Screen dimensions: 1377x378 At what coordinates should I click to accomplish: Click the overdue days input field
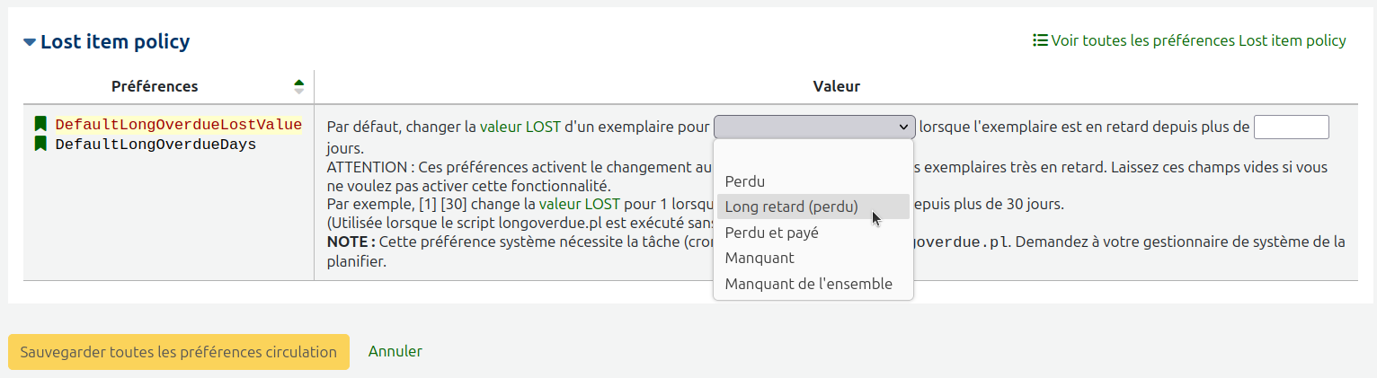[x=1291, y=127]
